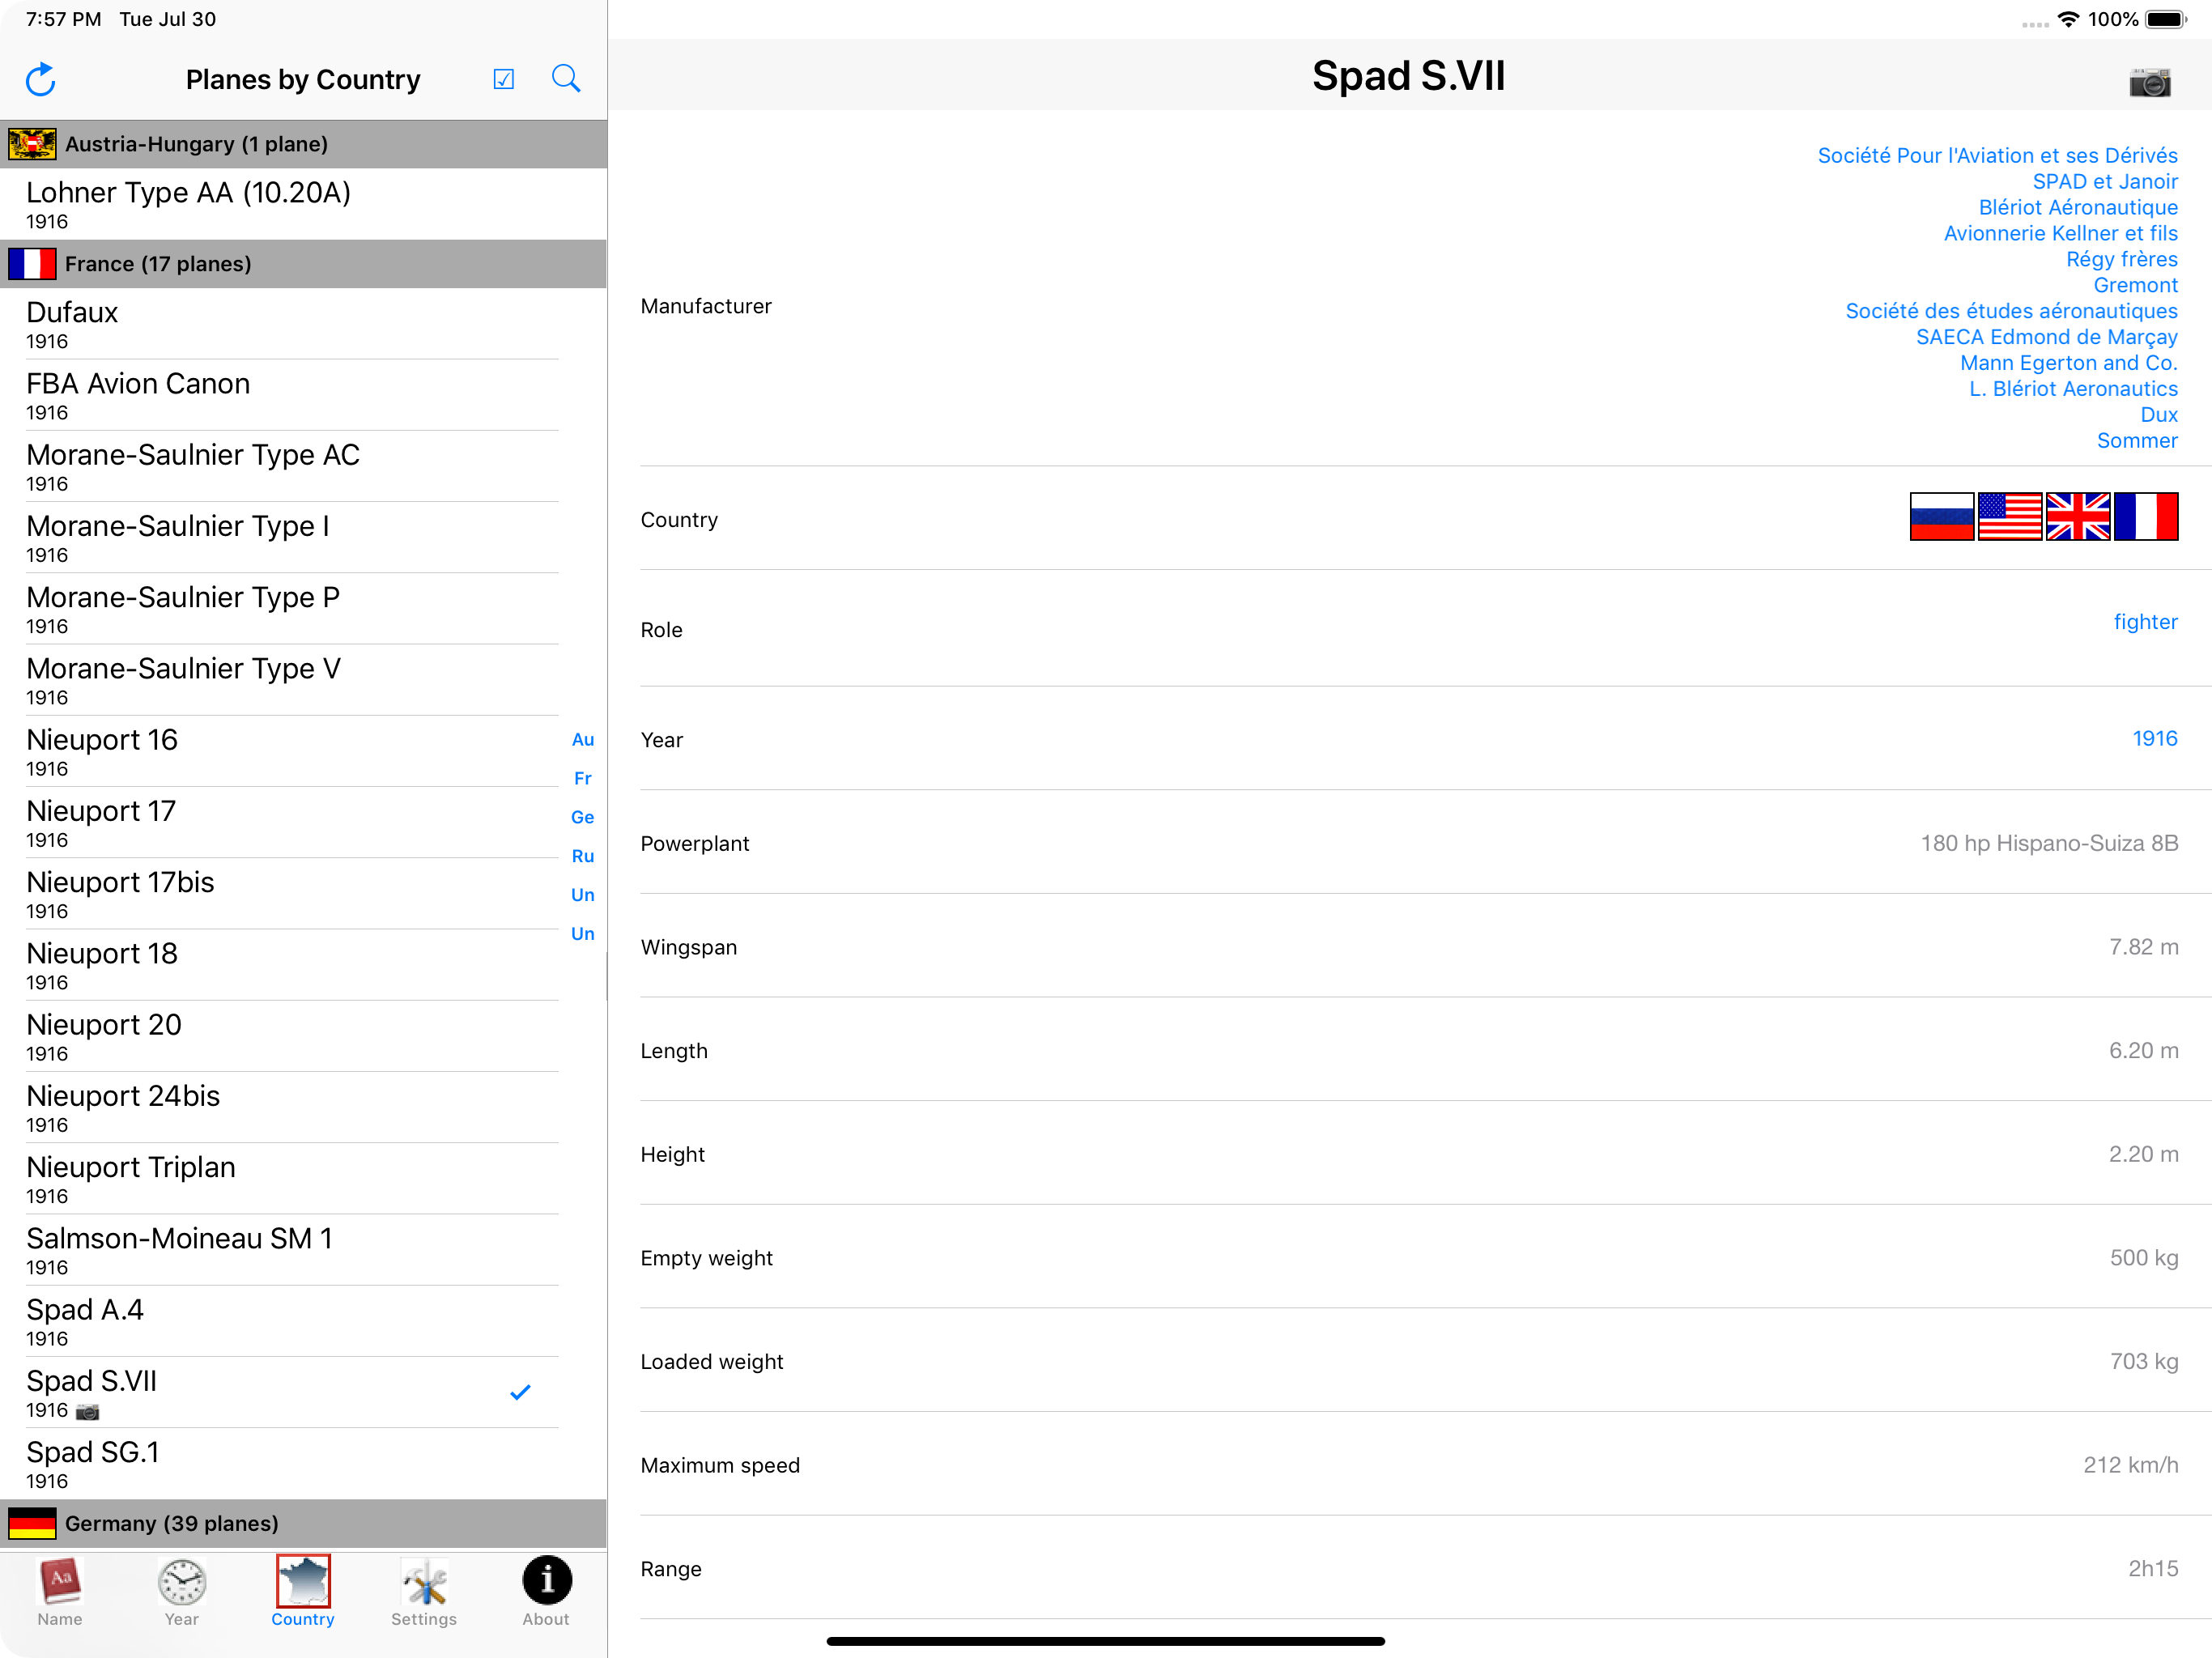Select the Nieuport 17bis plane
The image size is (2212, 1658).
point(303,894)
